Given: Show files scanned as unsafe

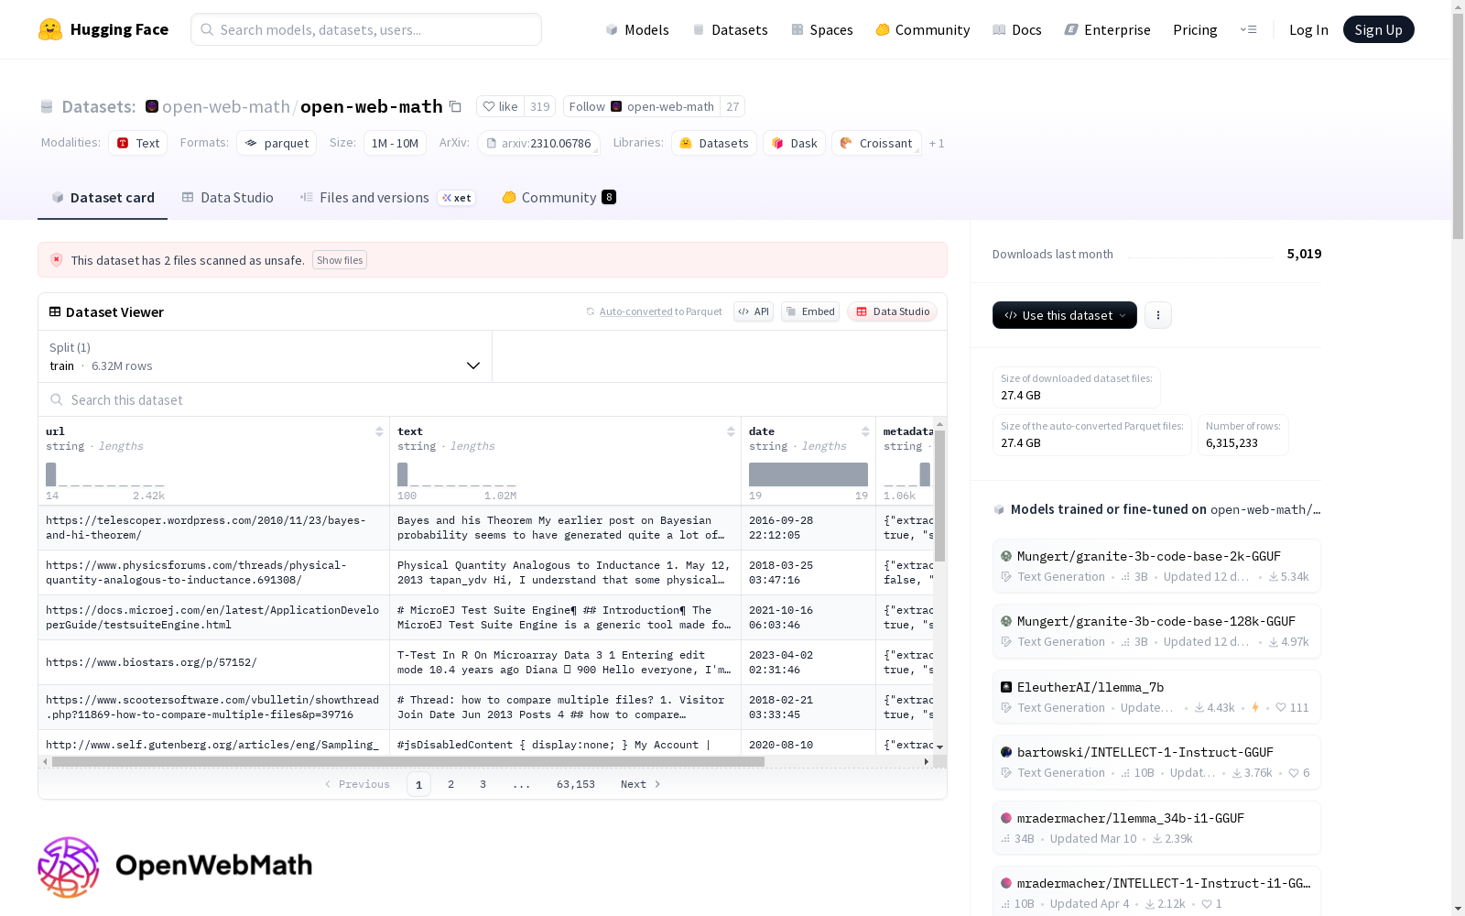Looking at the screenshot, I should click(x=340, y=260).
